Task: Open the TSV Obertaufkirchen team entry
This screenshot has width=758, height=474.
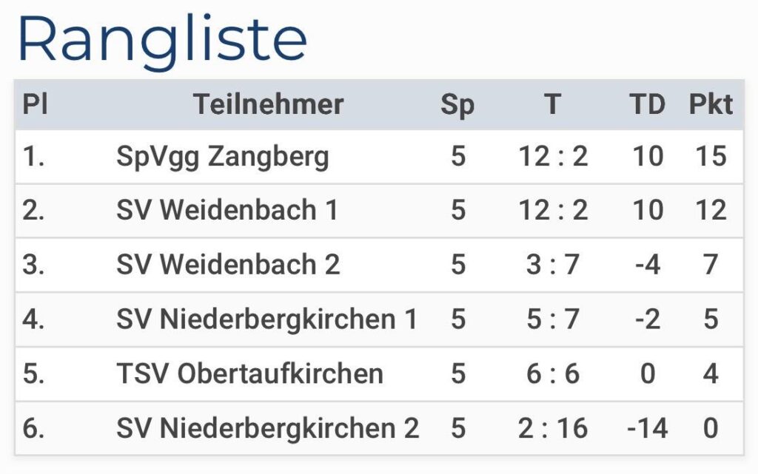Action: (x=249, y=373)
